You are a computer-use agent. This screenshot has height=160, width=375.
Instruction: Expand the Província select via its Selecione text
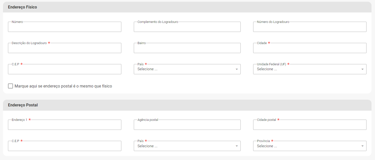(x=267, y=146)
